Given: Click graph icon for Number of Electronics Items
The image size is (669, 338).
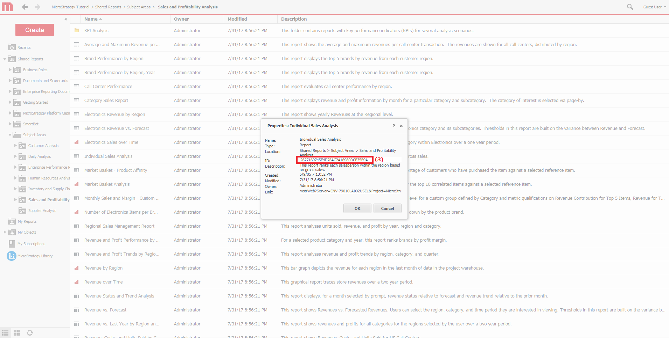Looking at the screenshot, I should (76, 212).
